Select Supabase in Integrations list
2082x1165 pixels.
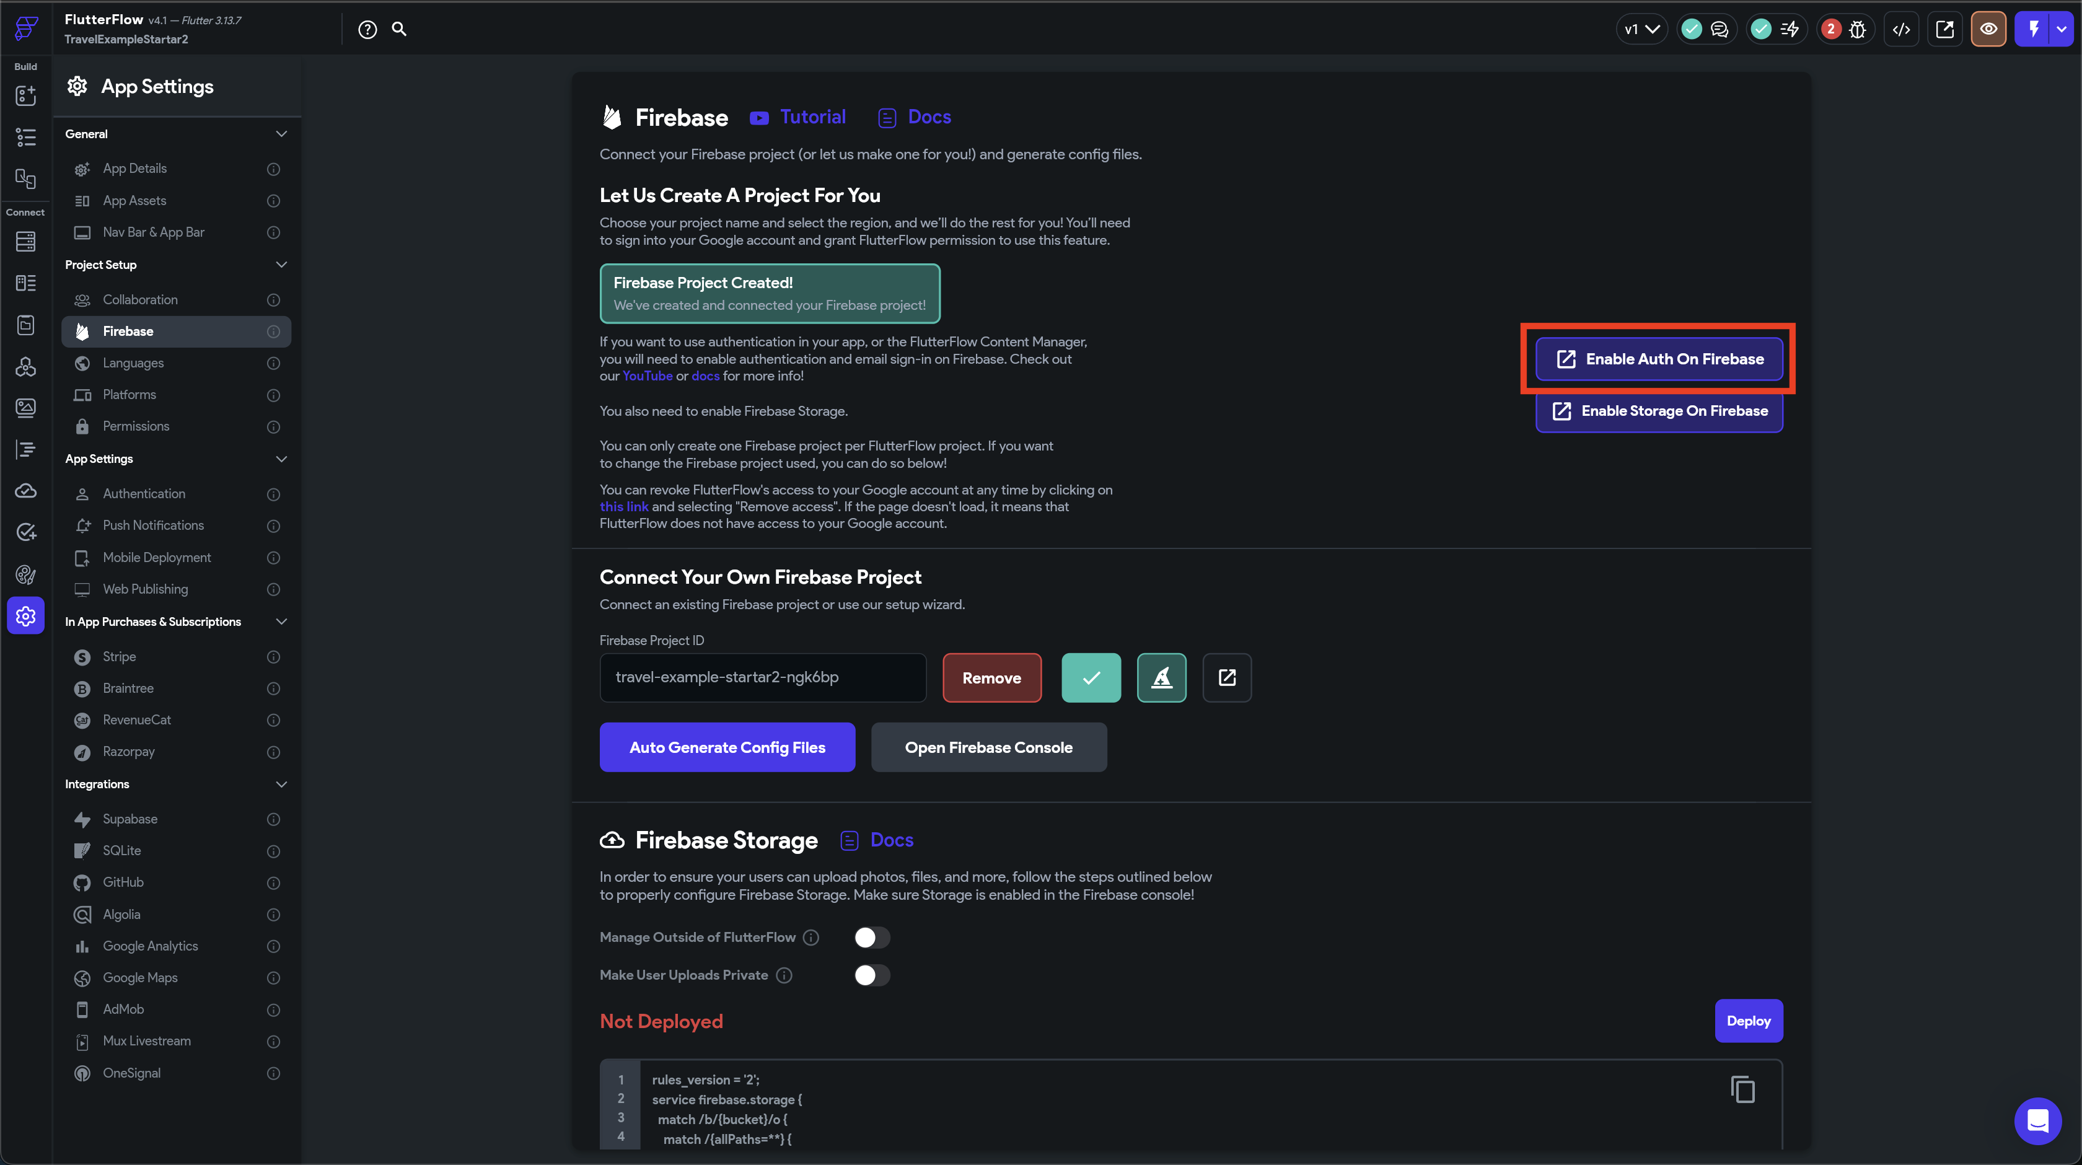130,819
